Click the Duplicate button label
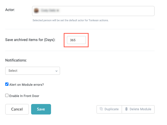 pyautogui.click(x=111, y=109)
